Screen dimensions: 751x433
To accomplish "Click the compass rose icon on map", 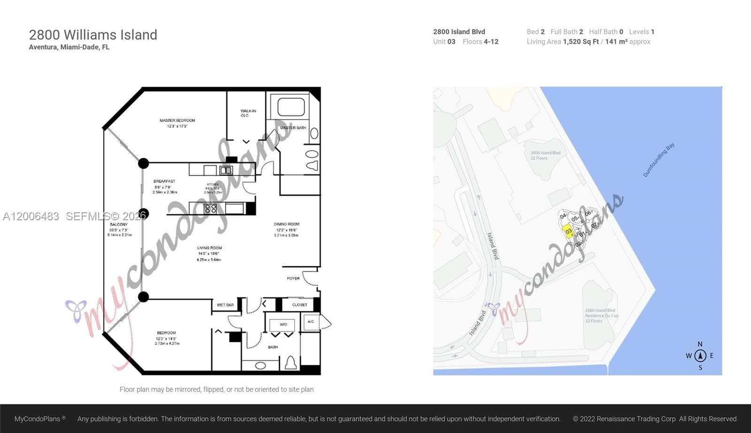I will click(700, 356).
